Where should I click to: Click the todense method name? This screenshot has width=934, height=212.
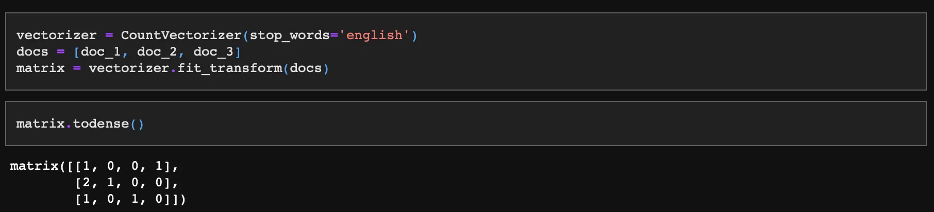[101, 123]
